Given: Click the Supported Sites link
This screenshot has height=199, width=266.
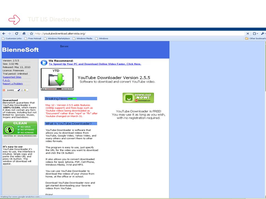Looking at the screenshot, I should click(12, 77).
